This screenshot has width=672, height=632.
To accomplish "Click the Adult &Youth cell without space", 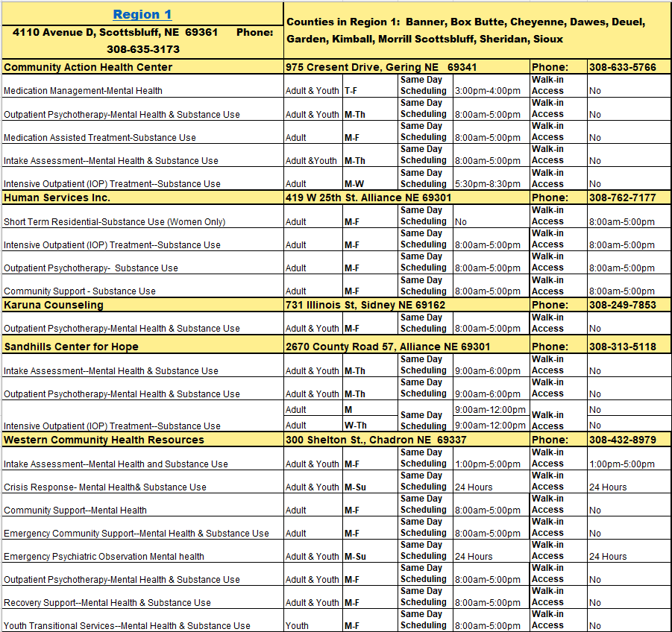I will click(313, 156).
